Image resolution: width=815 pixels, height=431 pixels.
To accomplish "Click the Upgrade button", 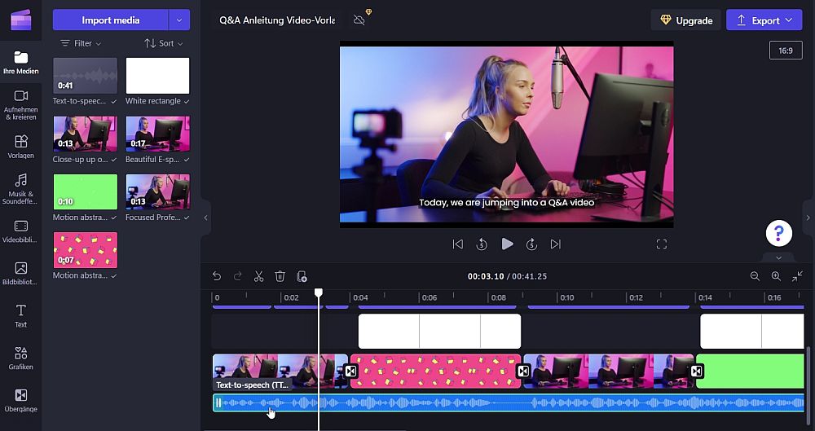I will tap(686, 20).
